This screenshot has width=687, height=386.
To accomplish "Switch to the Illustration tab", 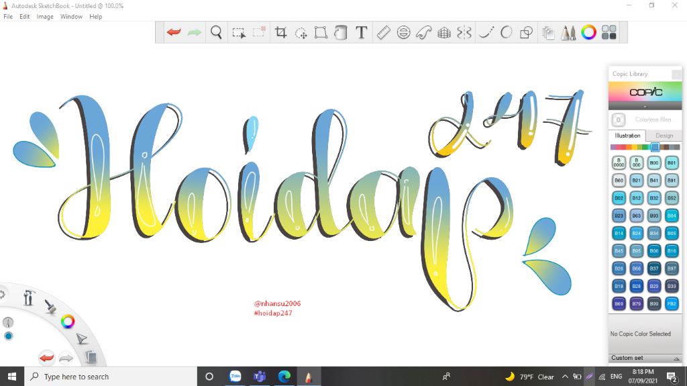I will pos(627,136).
